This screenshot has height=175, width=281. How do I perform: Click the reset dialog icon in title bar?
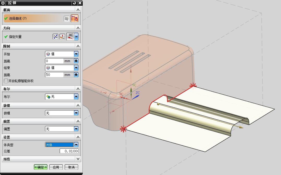point(75,3)
